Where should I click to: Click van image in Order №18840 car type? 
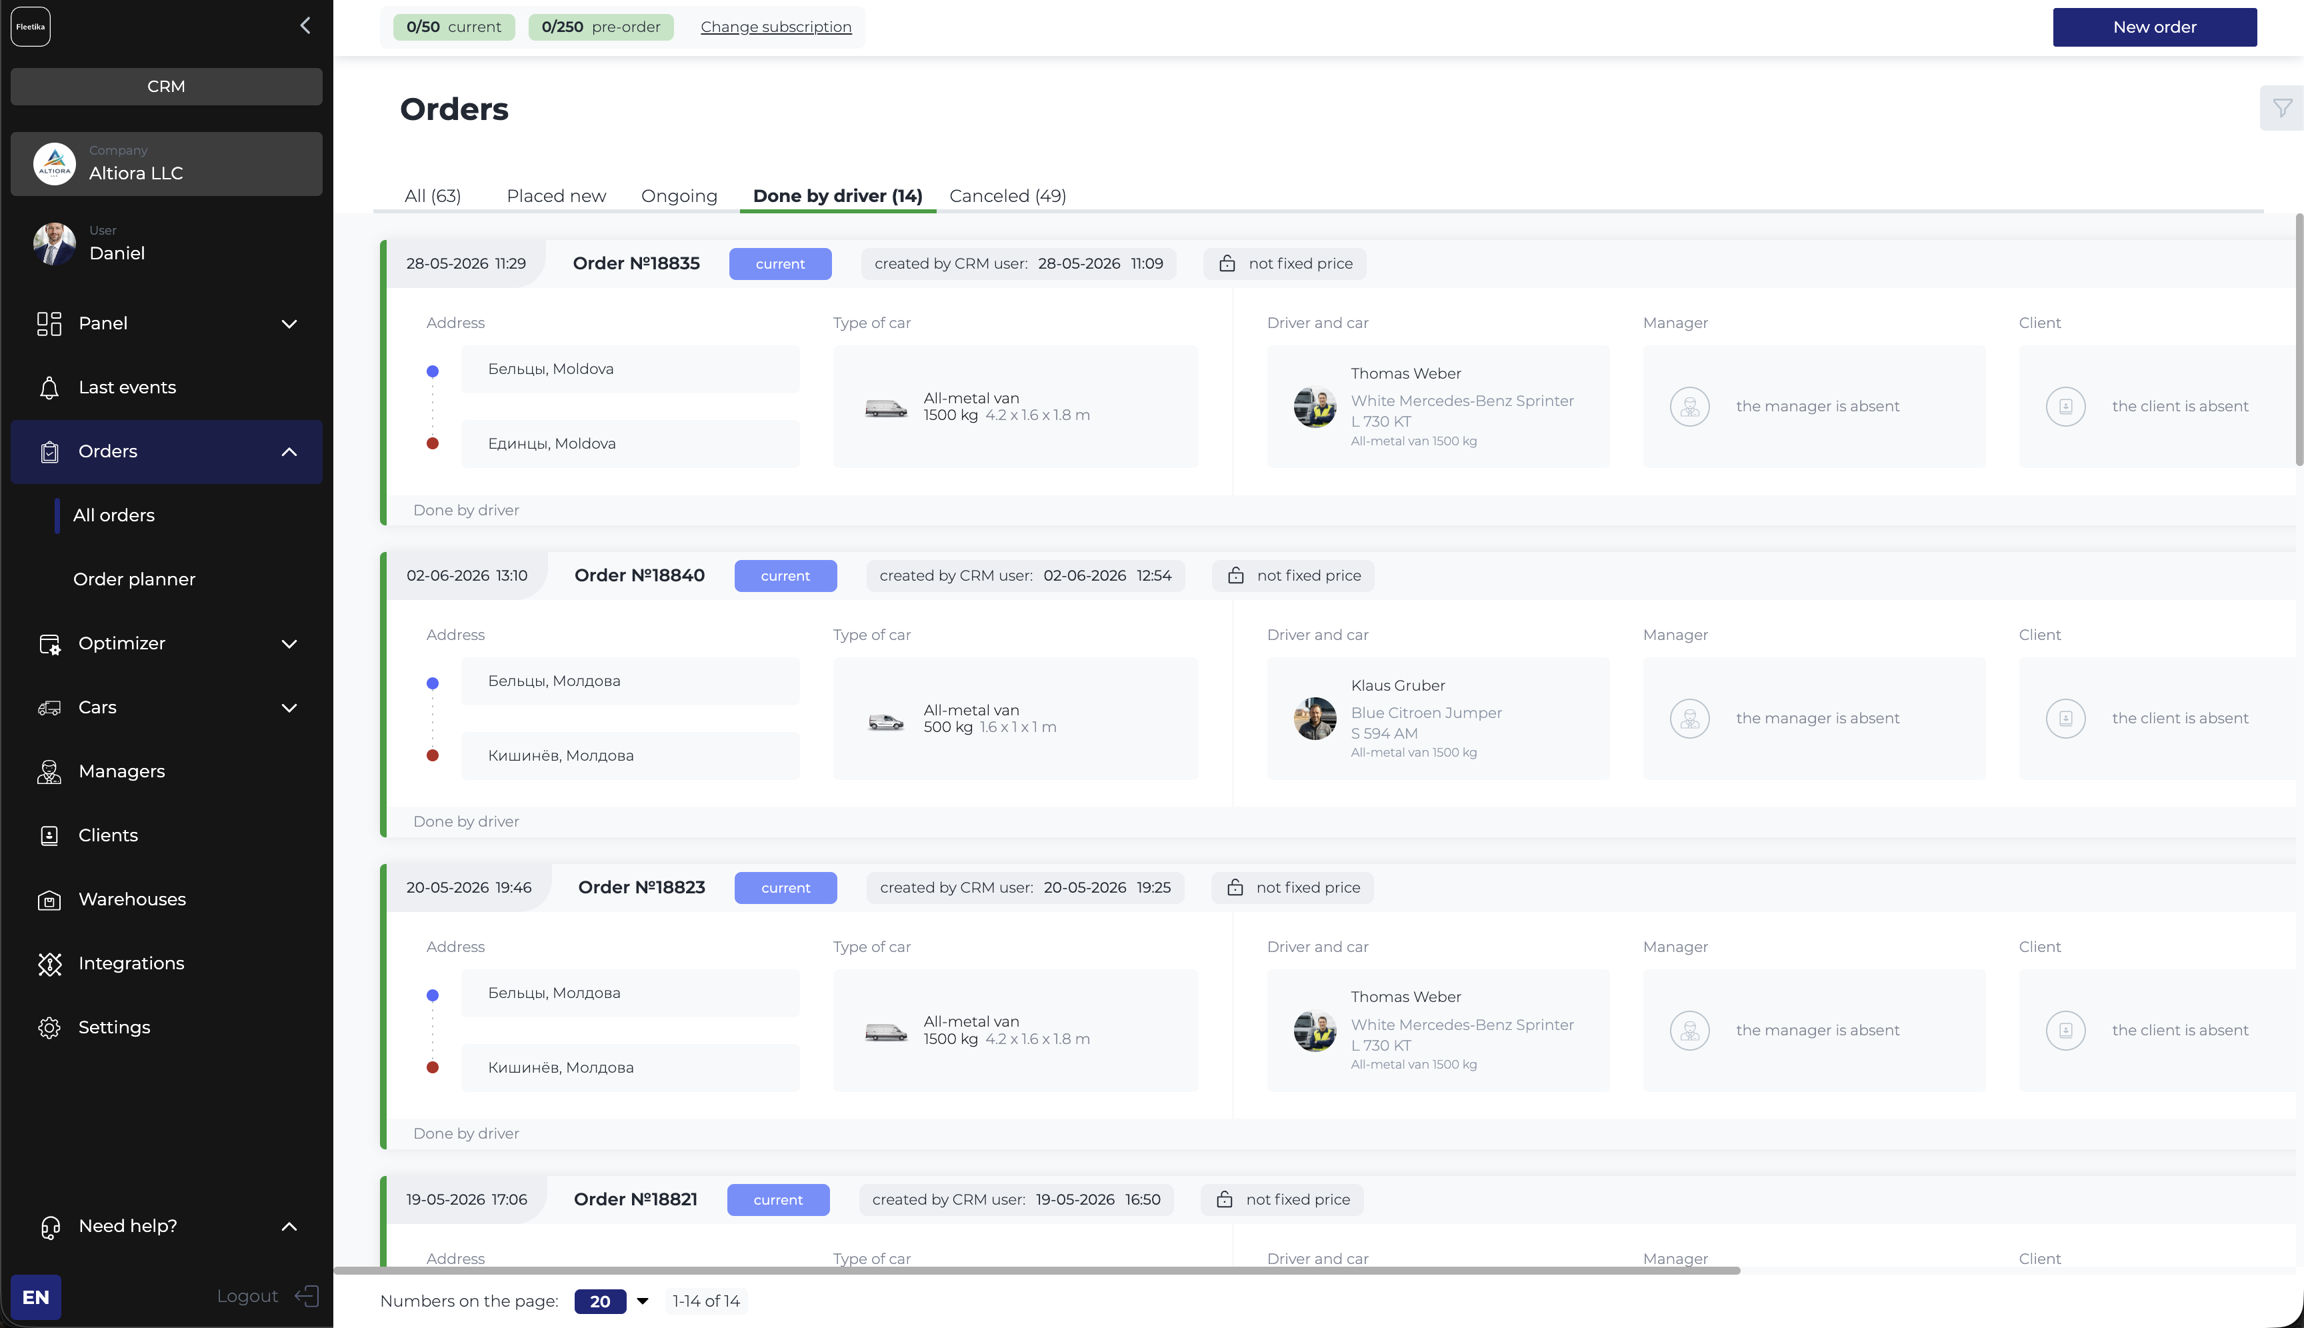(x=885, y=723)
